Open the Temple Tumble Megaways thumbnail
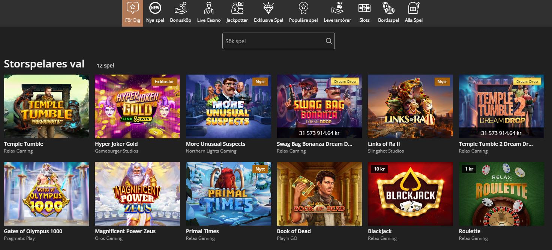 pyautogui.click(x=46, y=106)
